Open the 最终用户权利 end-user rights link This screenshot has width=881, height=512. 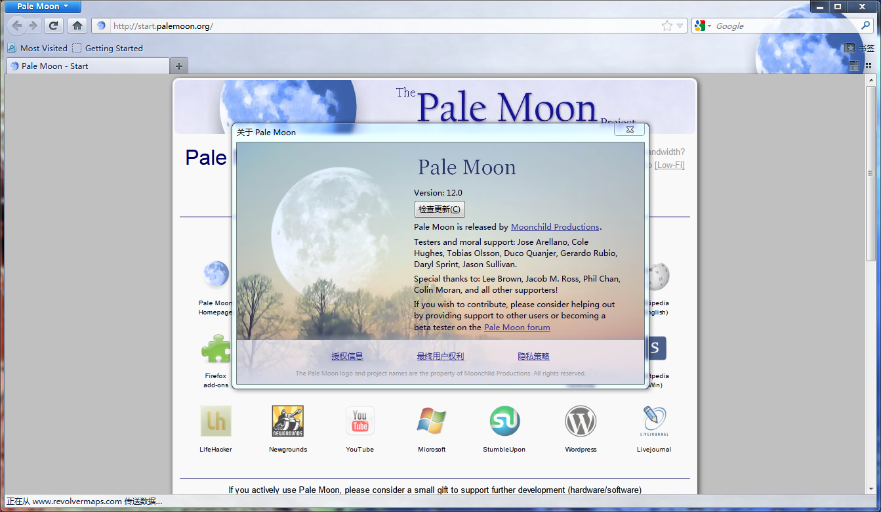coord(440,356)
